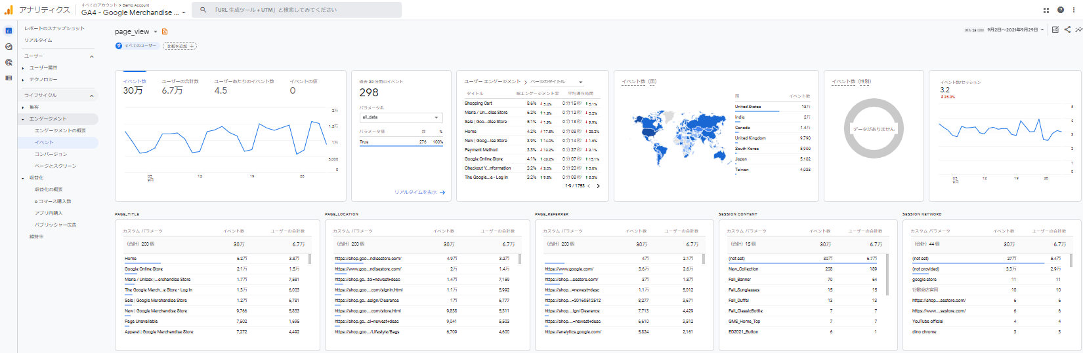Expand テクノロジー tree item
The width and height of the screenshot is (1083, 353).
23,80
